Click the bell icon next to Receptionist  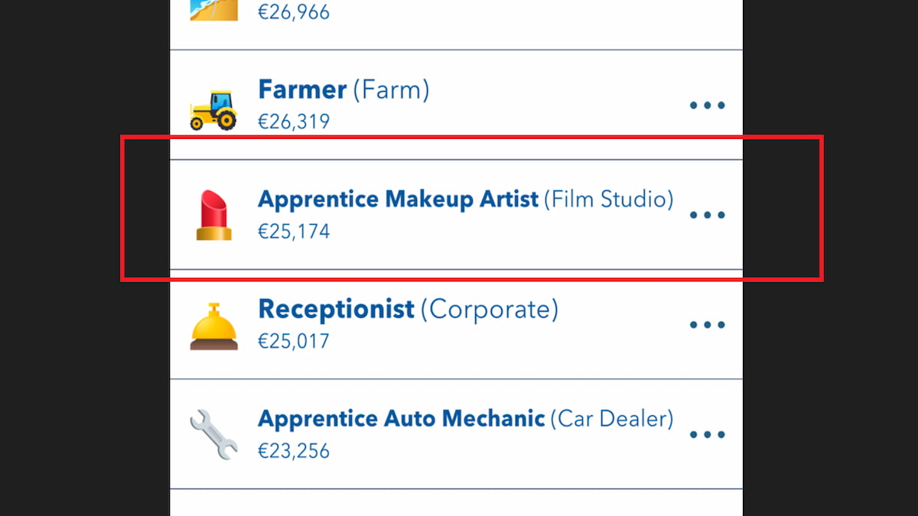[213, 324]
